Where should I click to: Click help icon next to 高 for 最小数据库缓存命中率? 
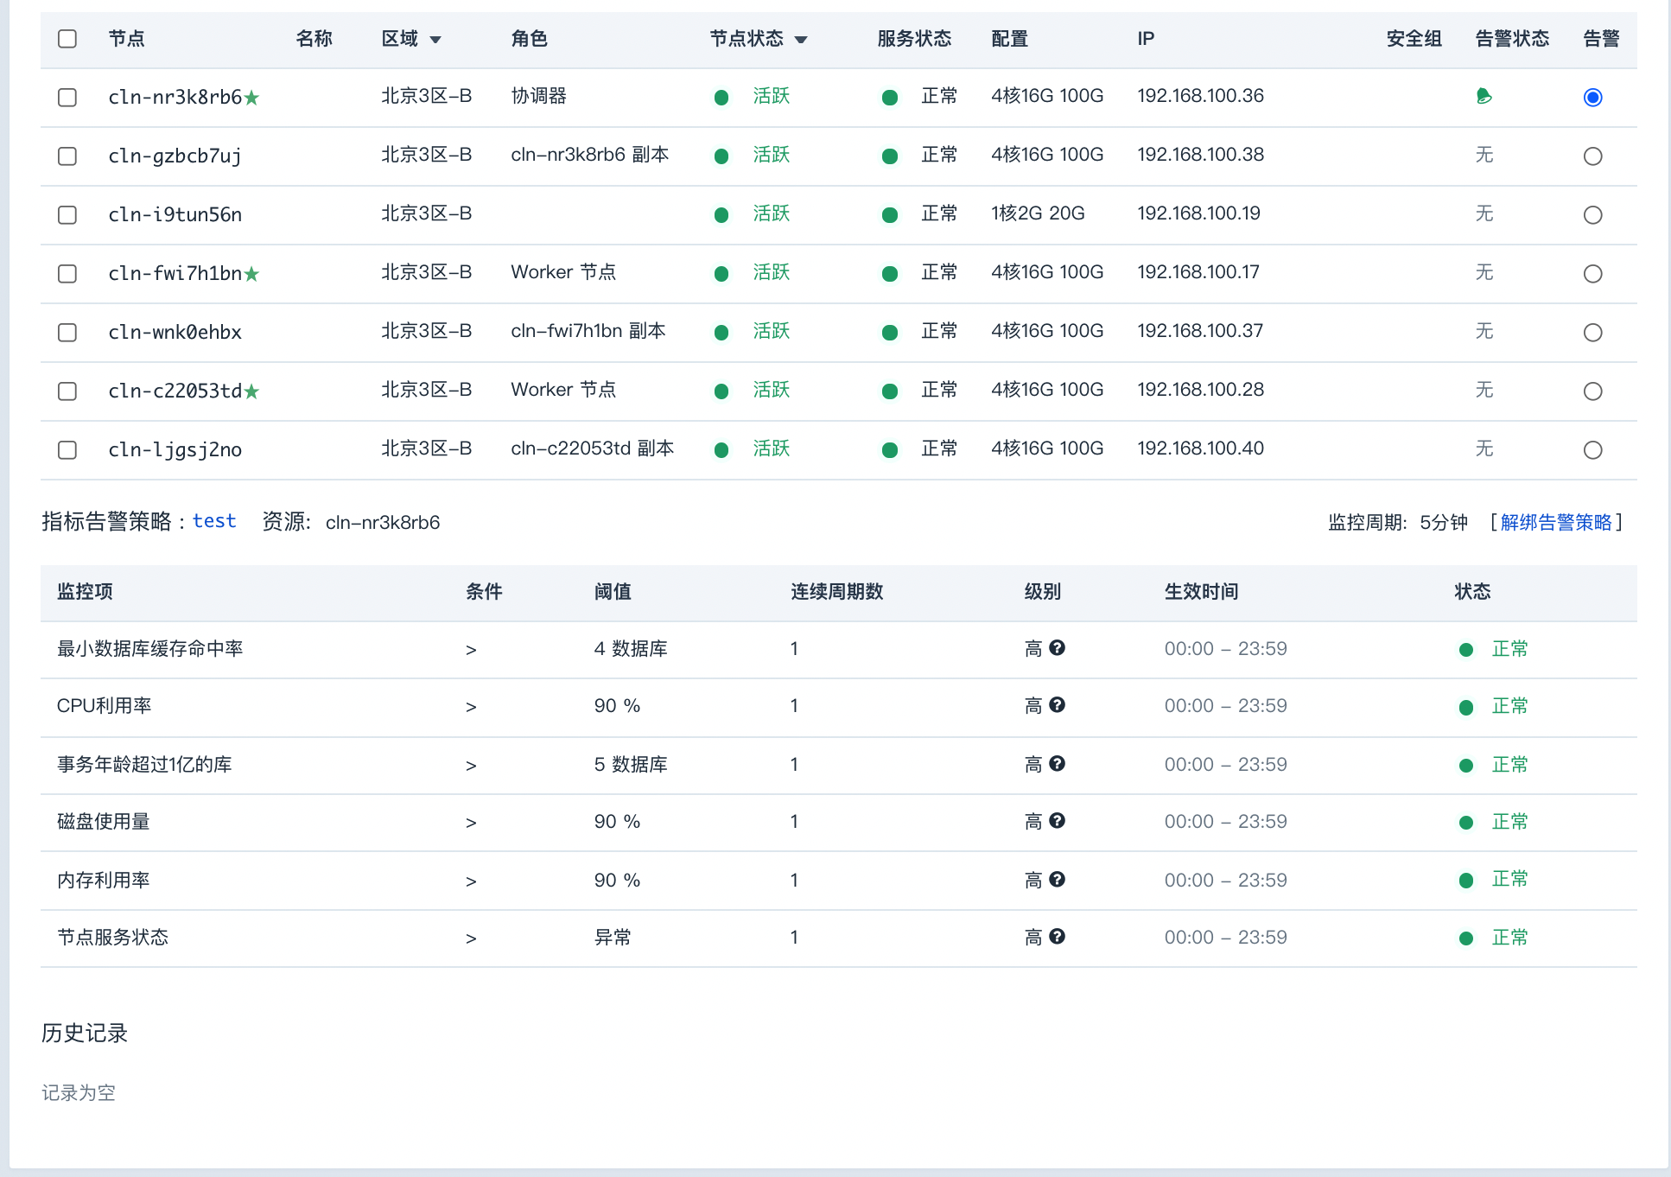tap(1058, 648)
